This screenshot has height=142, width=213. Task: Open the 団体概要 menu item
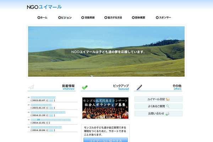tap(138, 17)
